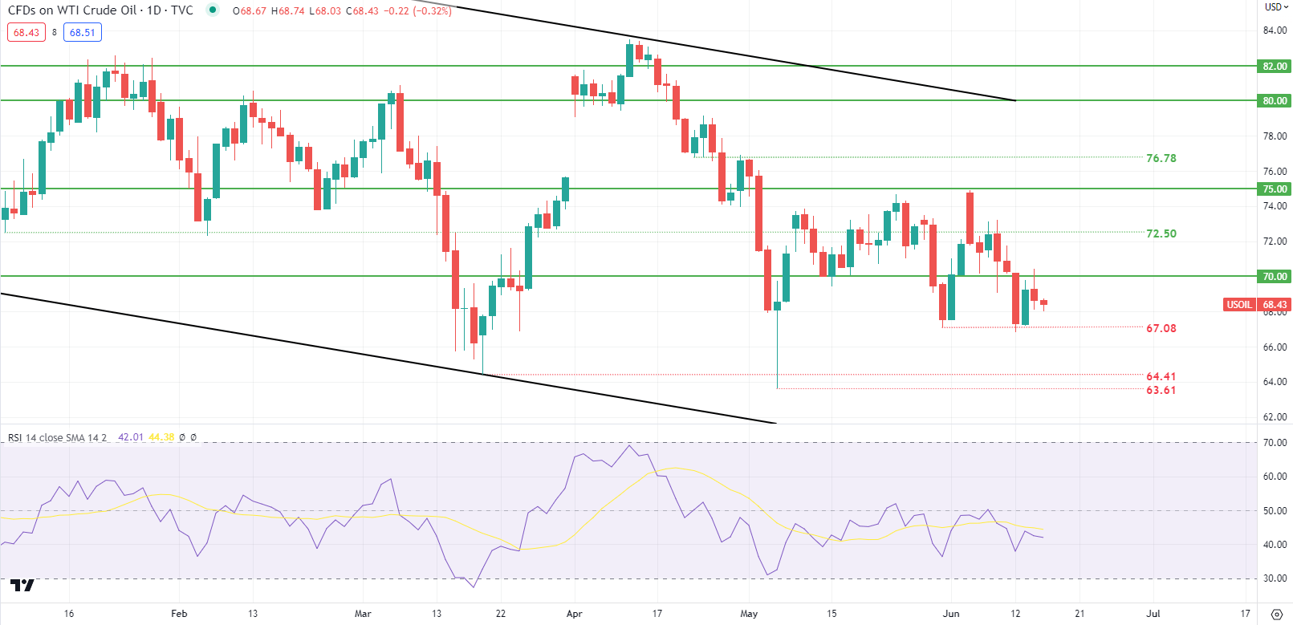This screenshot has height=625, width=1293.
Task: Click the 64.41 support text label
Action: point(1161,376)
